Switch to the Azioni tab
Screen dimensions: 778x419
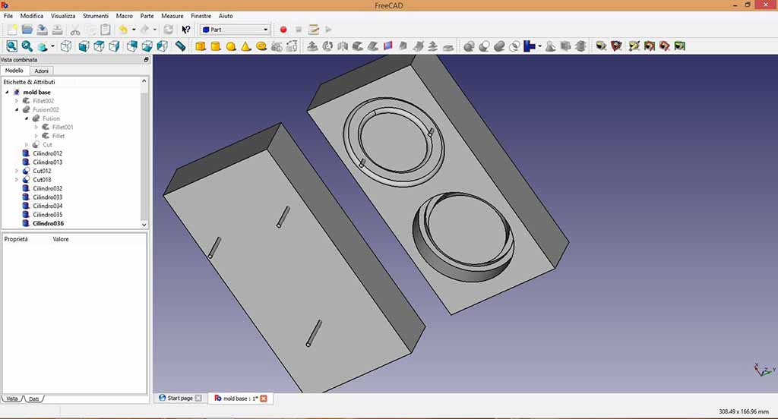click(x=41, y=71)
